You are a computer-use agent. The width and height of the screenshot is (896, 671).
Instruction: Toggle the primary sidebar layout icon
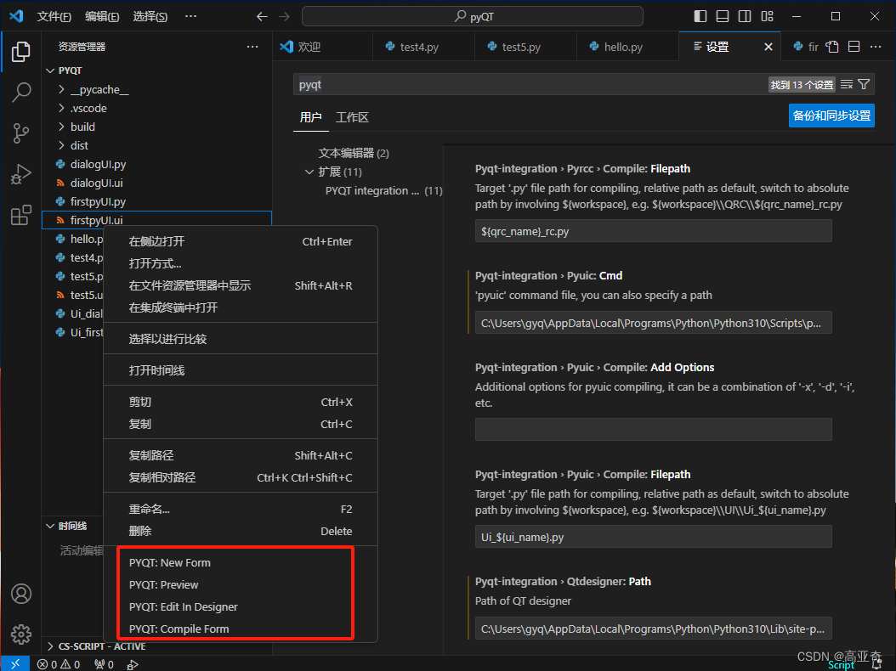pos(700,15)
